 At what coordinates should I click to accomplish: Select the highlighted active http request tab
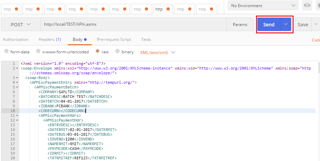(x=163, y=9)
